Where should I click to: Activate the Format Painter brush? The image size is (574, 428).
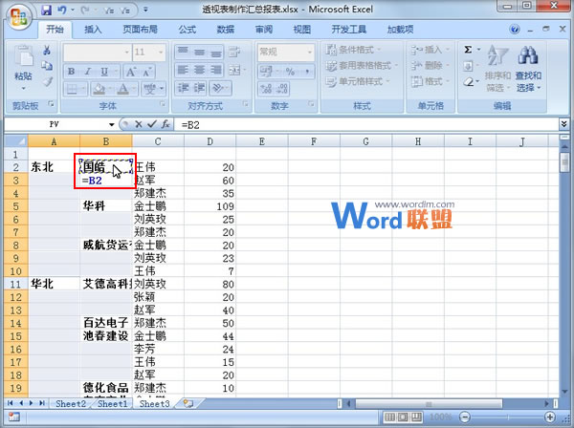click(x=47, y=81)
